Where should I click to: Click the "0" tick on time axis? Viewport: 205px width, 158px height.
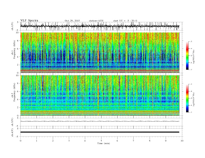[20, 141]
